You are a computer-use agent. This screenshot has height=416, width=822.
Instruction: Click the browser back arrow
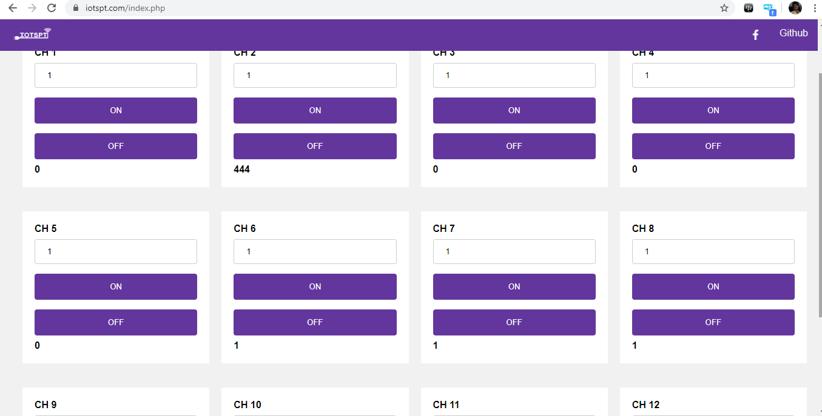click(x=13, y=8)
